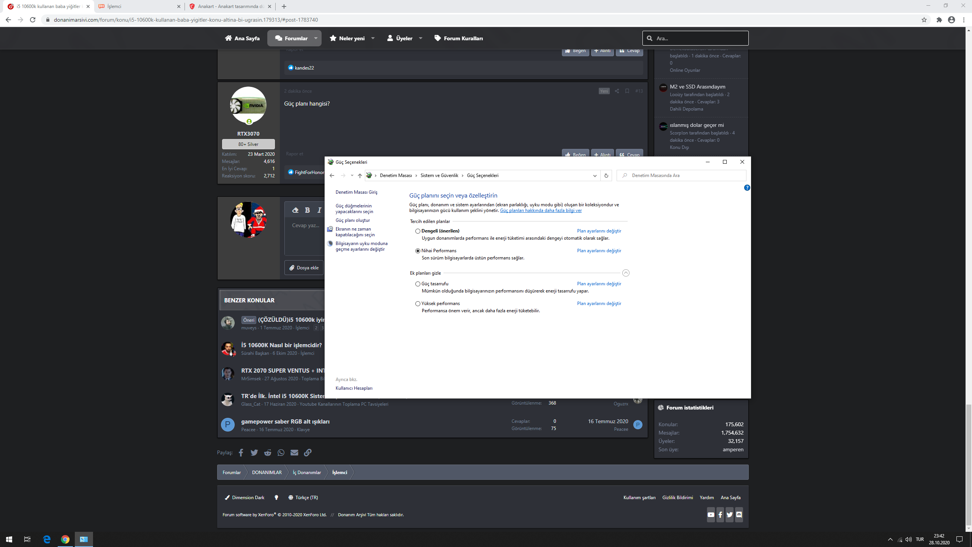Click the copy link share icon
The width and height of the screenshot is (972, 547).
[x=308, y=452]
